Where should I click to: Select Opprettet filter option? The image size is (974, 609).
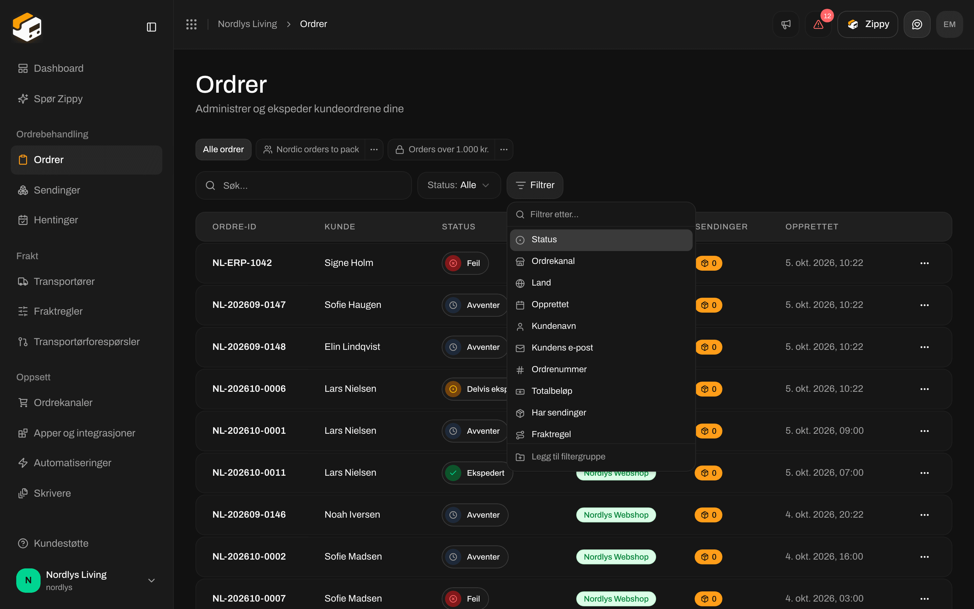click(601, 304)
